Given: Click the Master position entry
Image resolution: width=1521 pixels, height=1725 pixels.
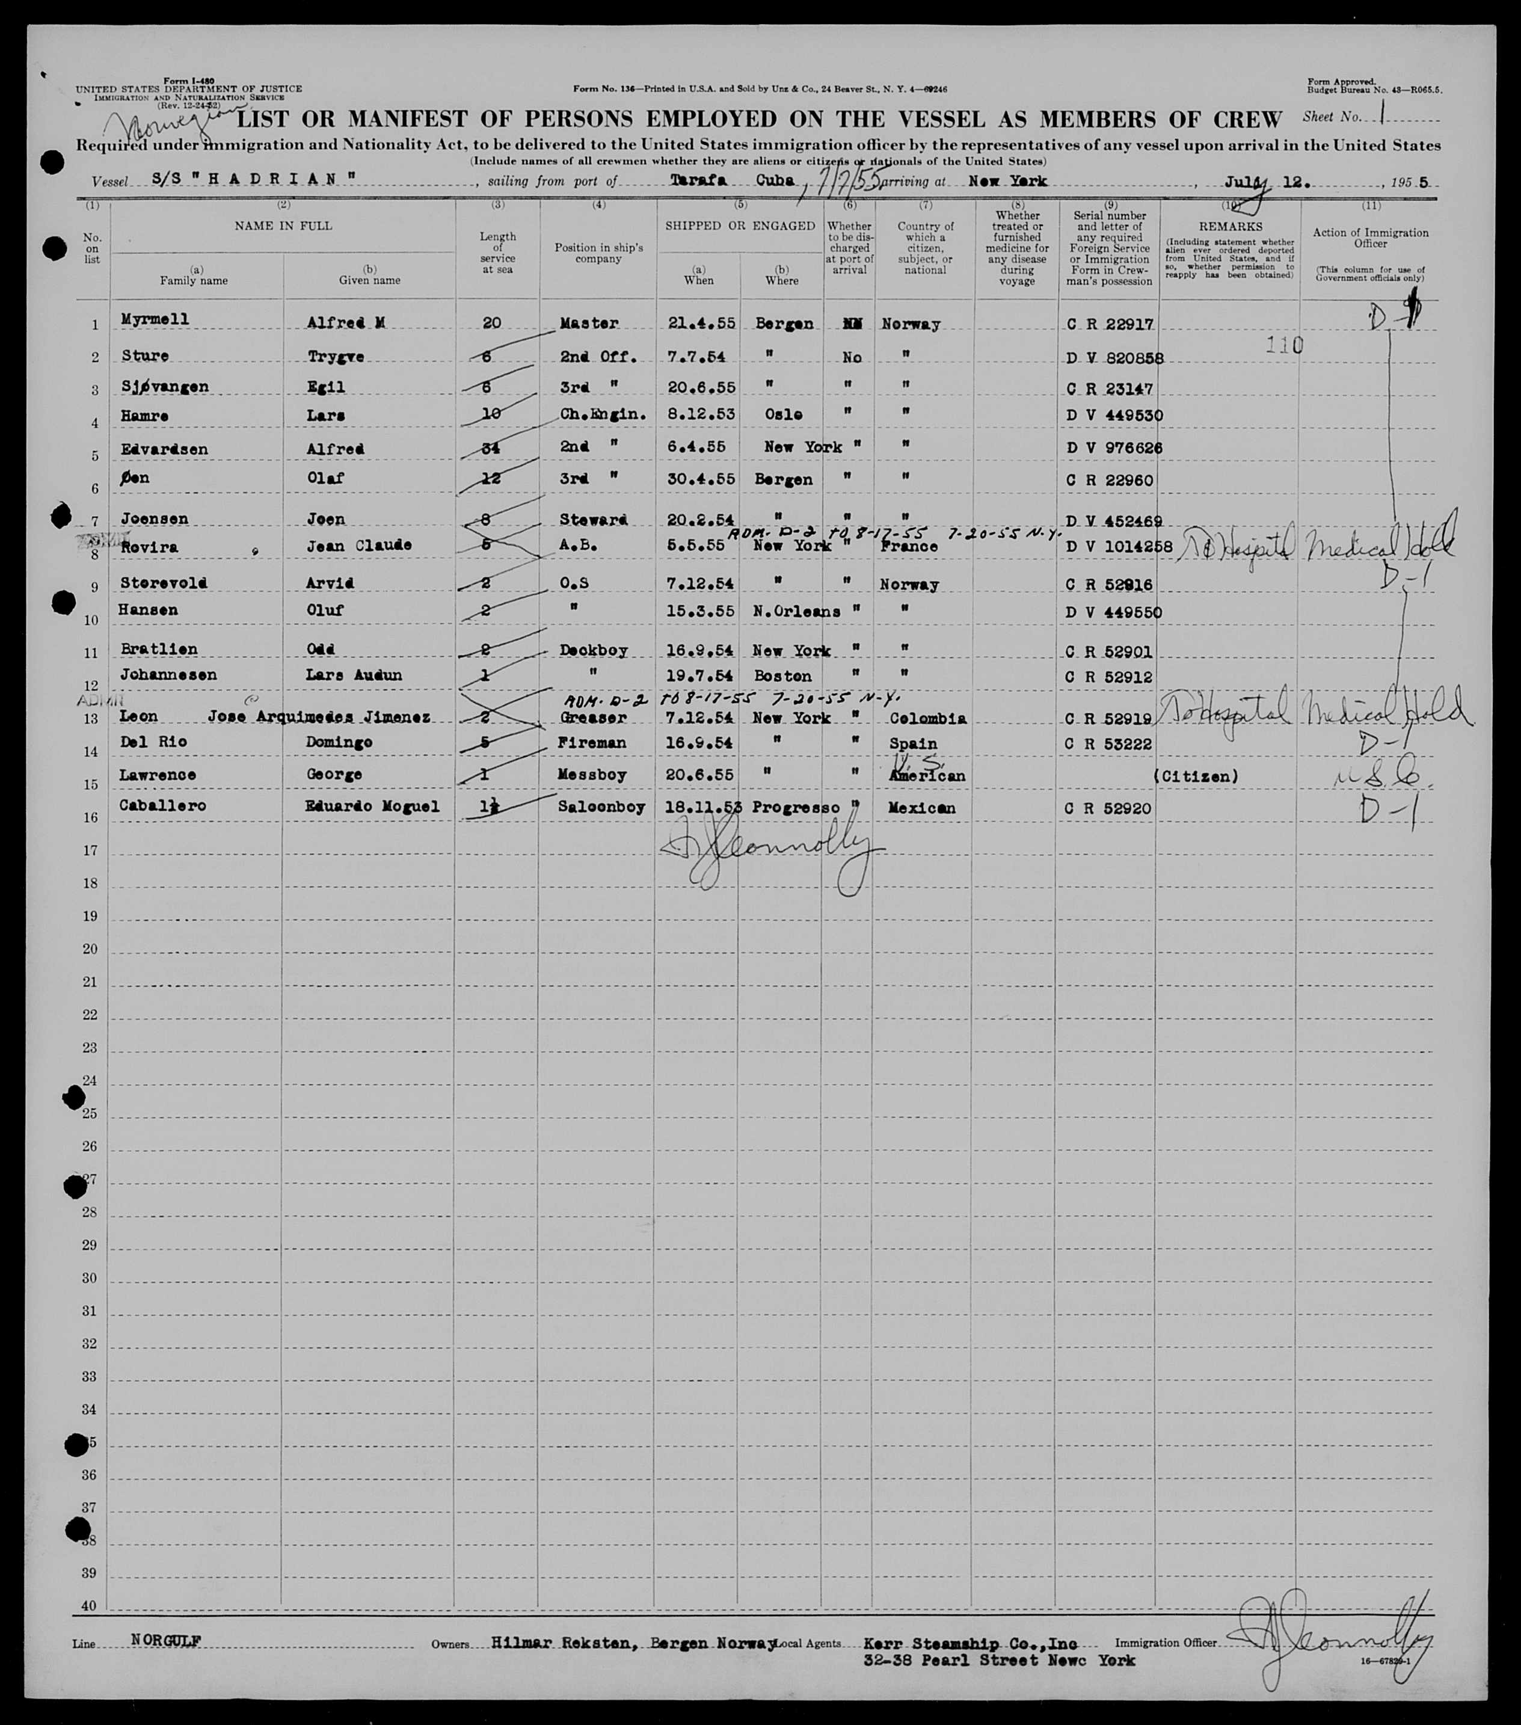Looking at the screenshot, I should pyautogui.click(x=588, y=323).
